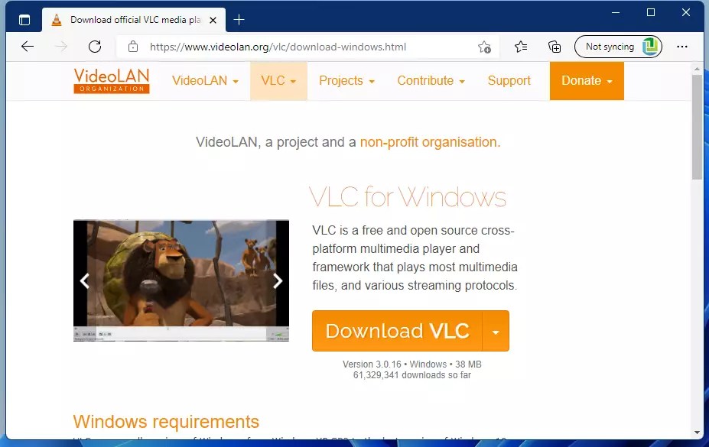The image size is (709, 447).
Task: Minimize the browser window
Action: pos(616,13)
